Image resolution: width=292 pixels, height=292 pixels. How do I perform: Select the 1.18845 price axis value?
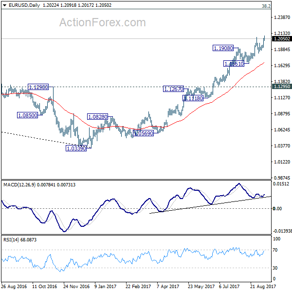click(282, 49)
